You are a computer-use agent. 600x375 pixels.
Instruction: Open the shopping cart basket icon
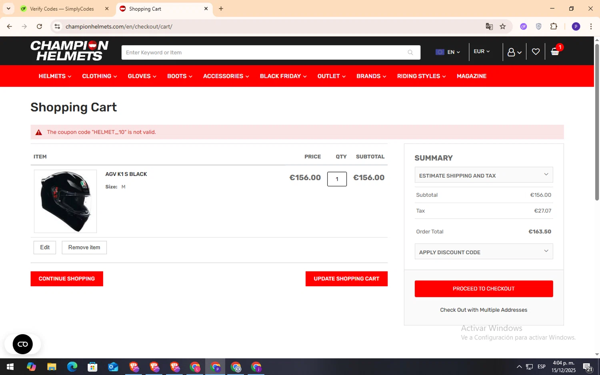(x=555, y=52)
